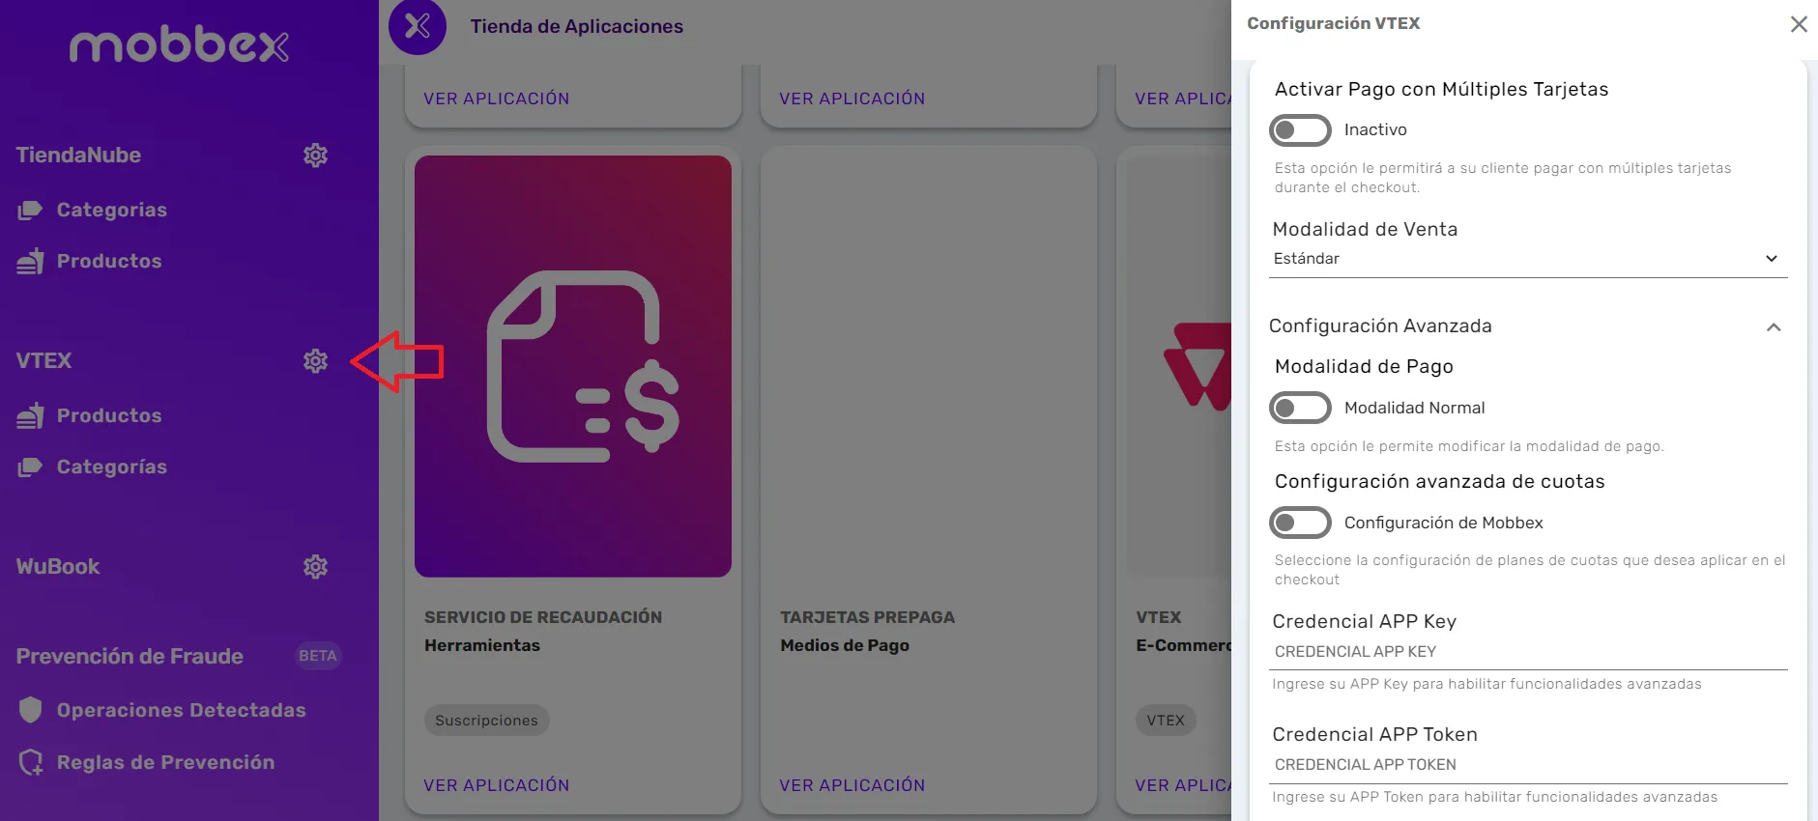Click the Configuración VTEX panel title
This screenshot has width=1818, height=821.
1333,23
